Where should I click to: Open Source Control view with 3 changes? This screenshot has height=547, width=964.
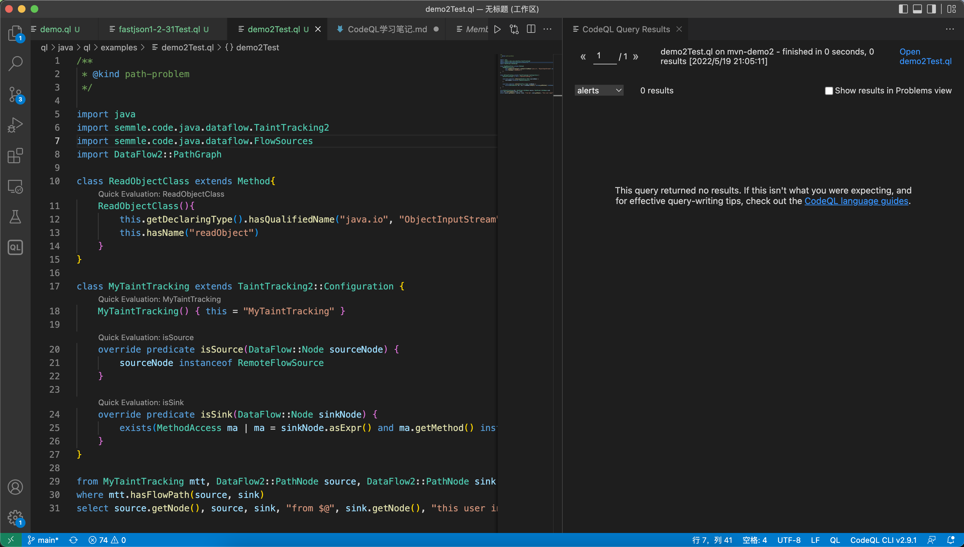15,94
